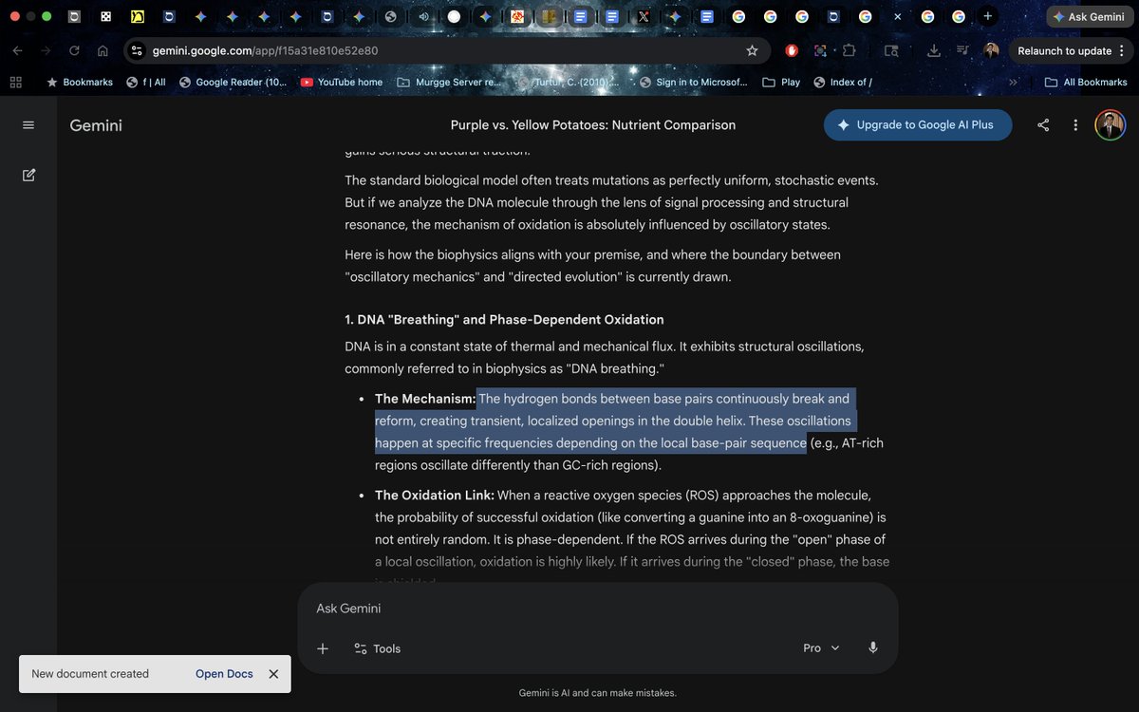The height and width of the screenshot is (712, 1139).
Task: Open the Sign in to Microsoft bookmark
Action: (694, 83)
